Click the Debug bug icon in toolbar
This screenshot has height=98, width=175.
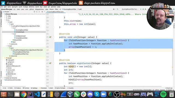(x=143, y=9)
